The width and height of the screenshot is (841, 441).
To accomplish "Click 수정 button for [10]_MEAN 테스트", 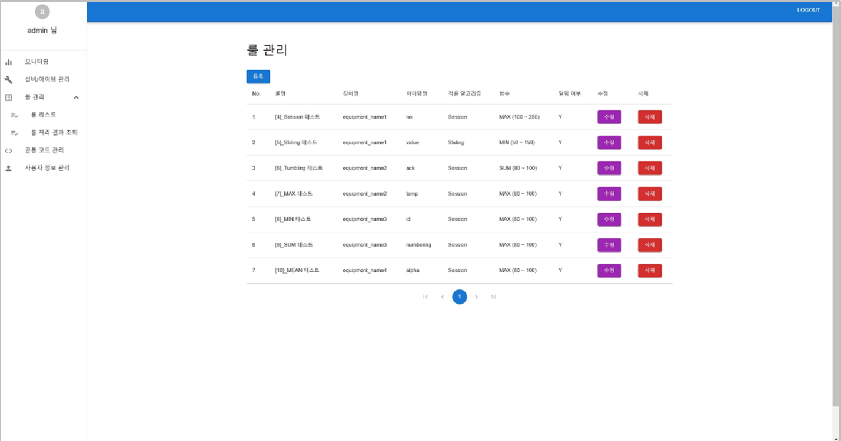I will (609, 270).
